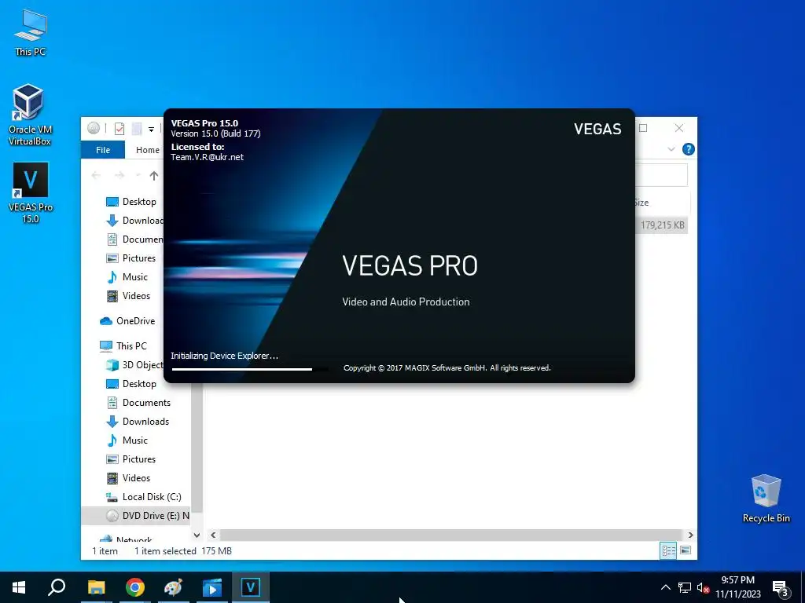Open taskbar Search

pos(57,587)
